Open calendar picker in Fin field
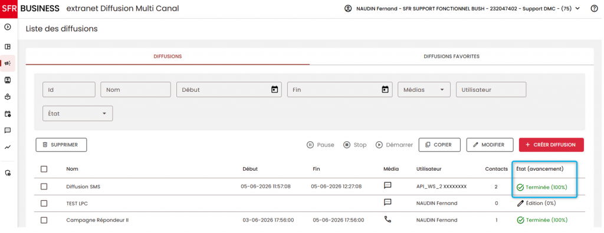The height and width of the screenshot is (233, 604). [385, 89]
